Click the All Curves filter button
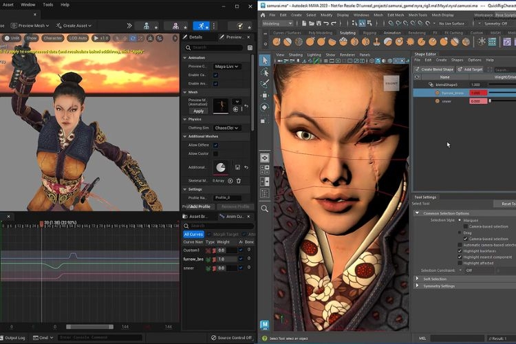 (x=193, y=235)
